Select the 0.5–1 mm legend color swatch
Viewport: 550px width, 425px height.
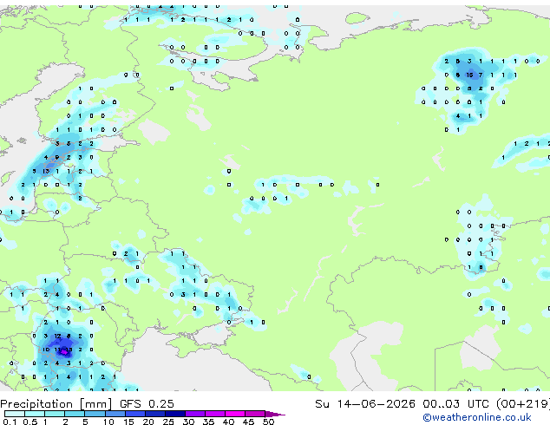[35, 414]
